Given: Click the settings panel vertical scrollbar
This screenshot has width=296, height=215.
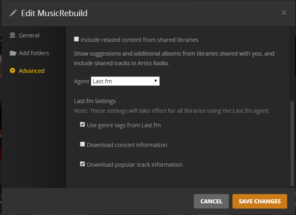Looking at the screenshot, I should tap(292, 144).
